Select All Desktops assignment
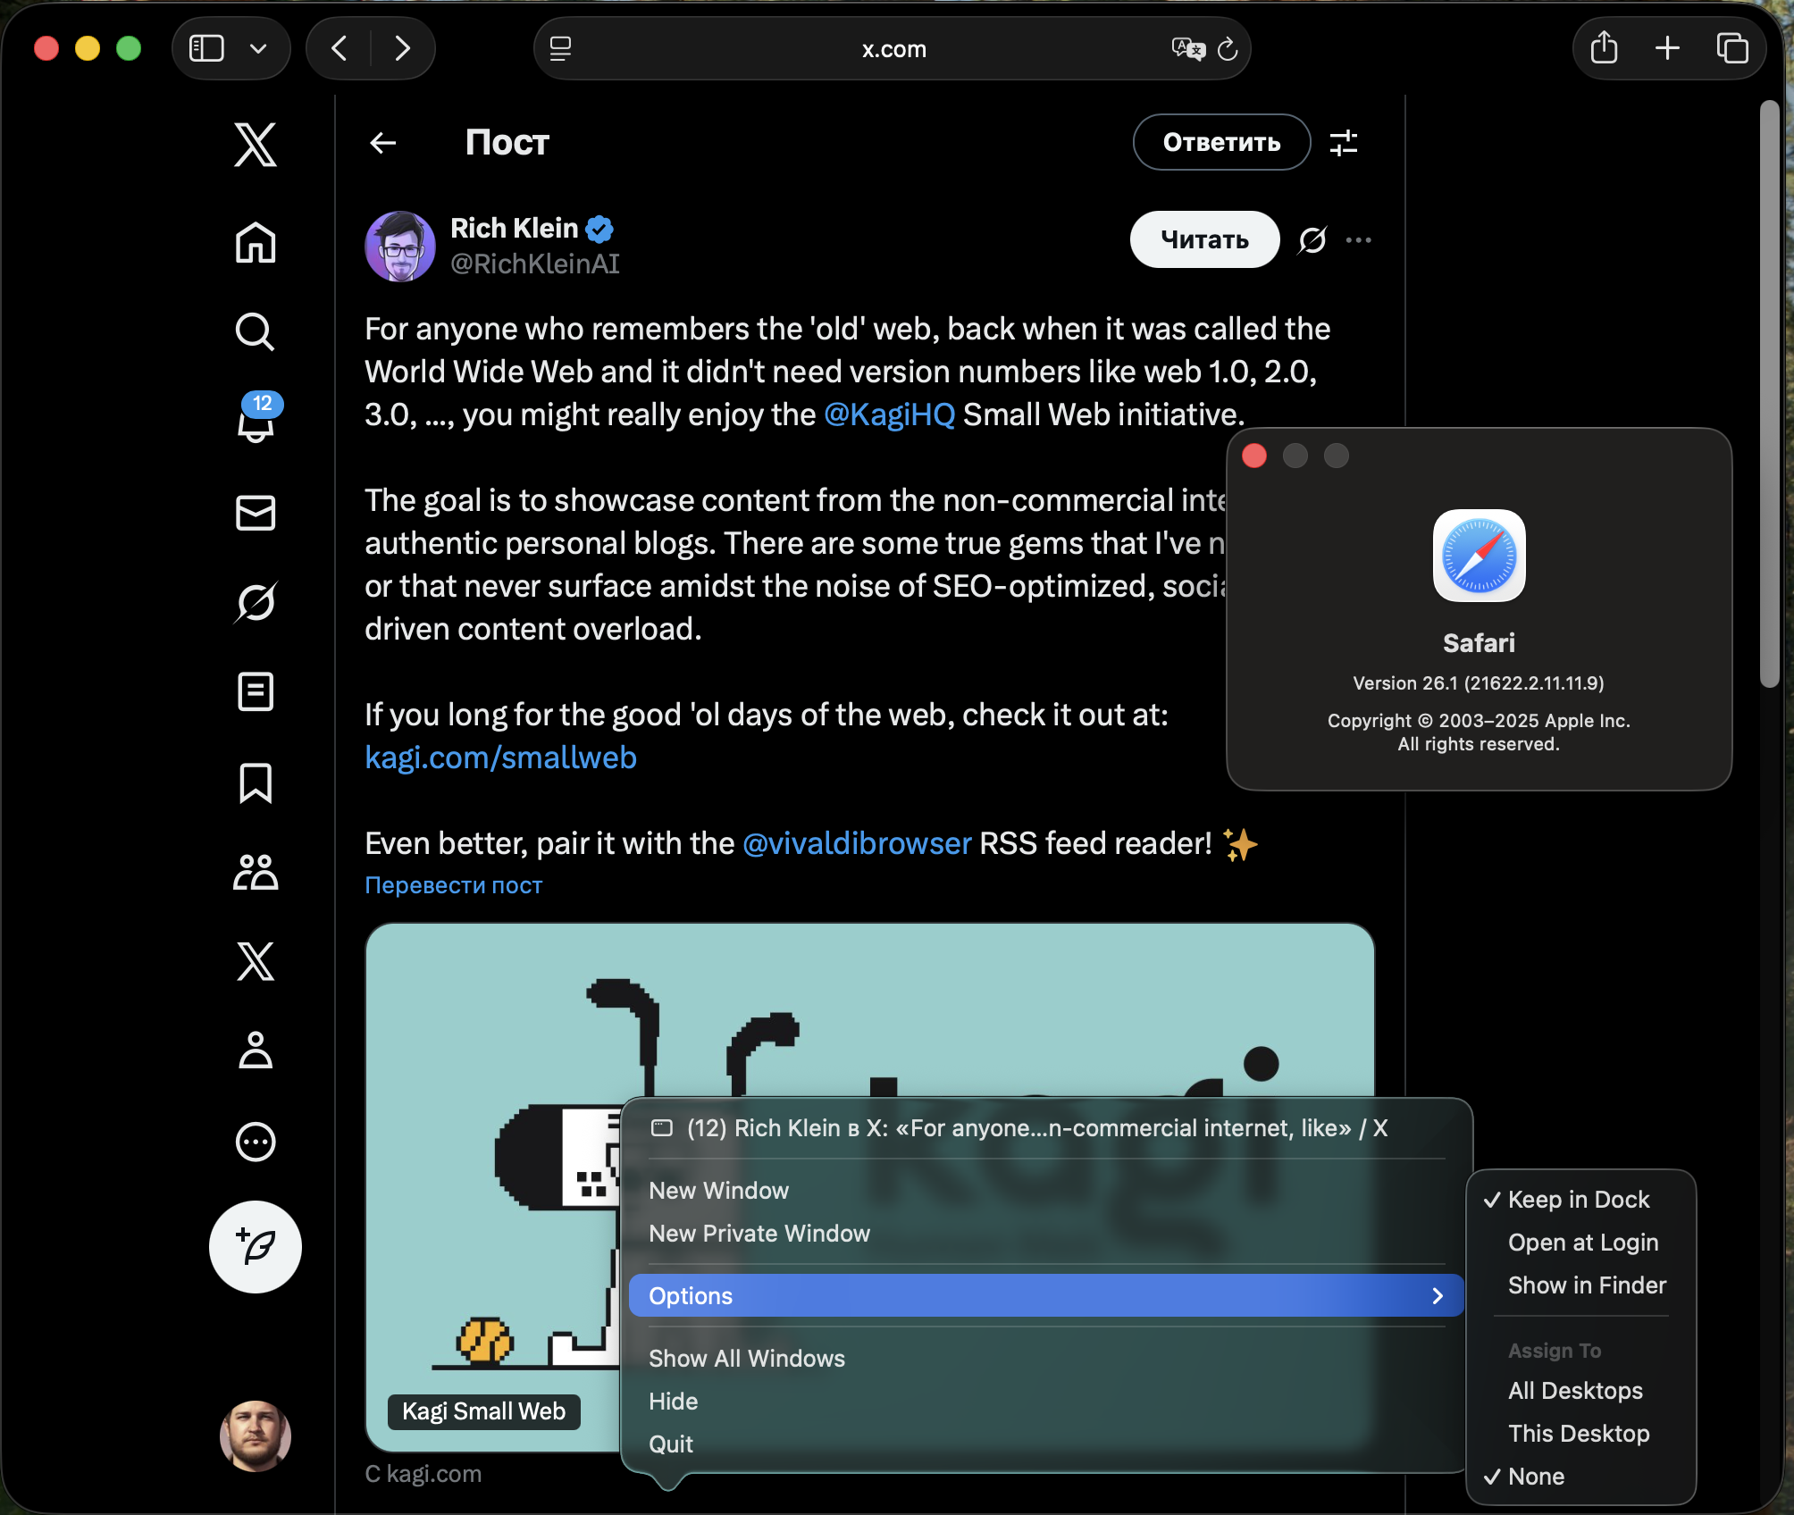Screen dimensions: 1794x1515 point(1574,1391)
